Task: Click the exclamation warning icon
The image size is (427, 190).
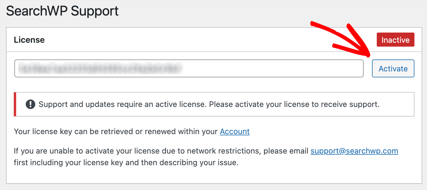Action: pos(30,104)
